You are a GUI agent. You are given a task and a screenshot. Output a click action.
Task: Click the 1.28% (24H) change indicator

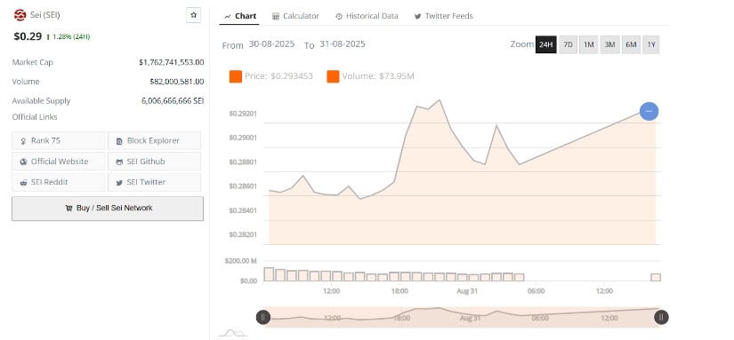68,37
